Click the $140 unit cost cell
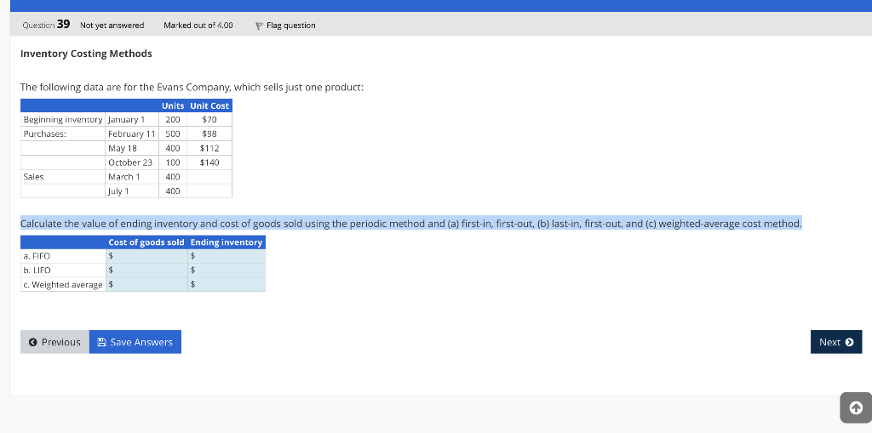This screenshot has width=872, height=433. point(209,162)
